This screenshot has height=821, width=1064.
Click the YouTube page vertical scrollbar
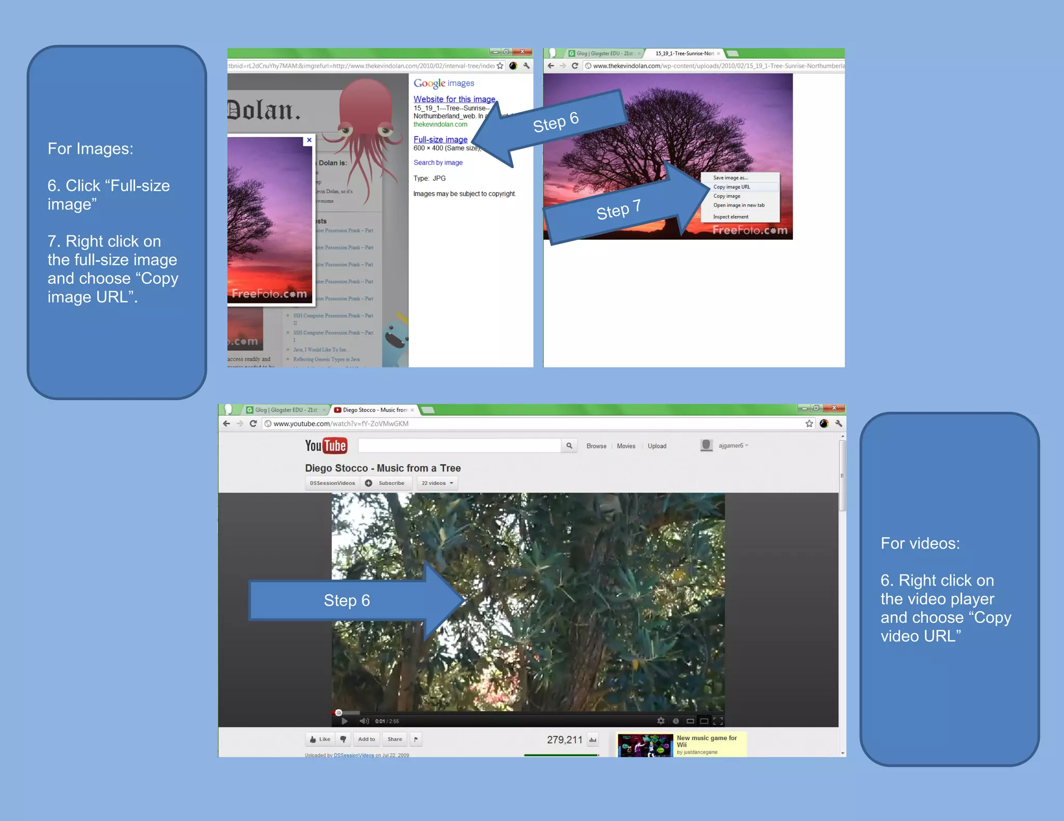click(842, 475)
